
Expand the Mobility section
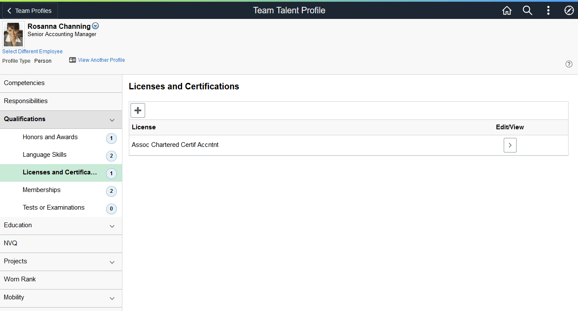click(112, 298)
